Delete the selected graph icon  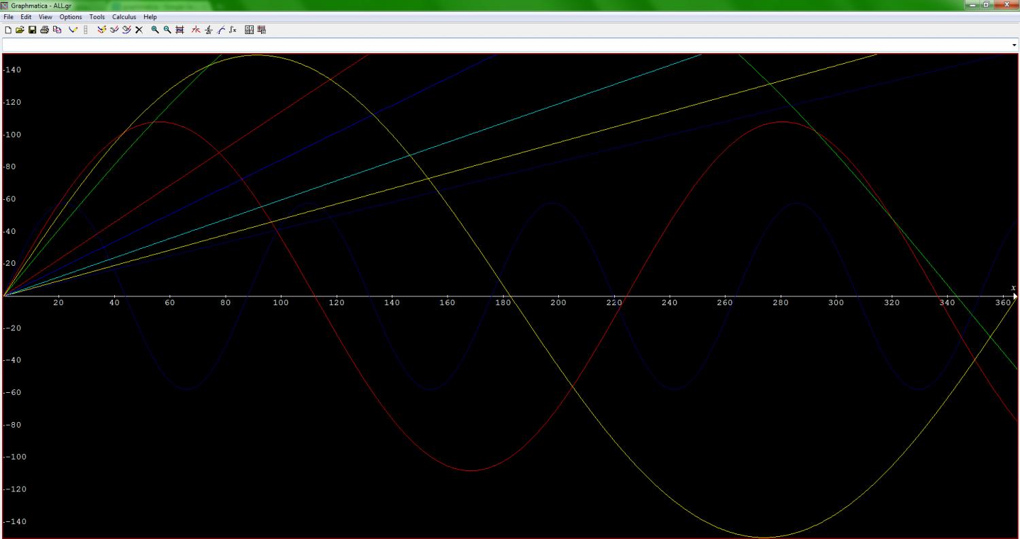point(126,30)
